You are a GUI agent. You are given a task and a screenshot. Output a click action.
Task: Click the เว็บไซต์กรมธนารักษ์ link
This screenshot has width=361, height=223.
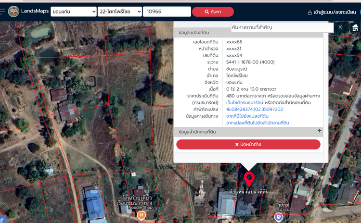click(x=245, y=102)
